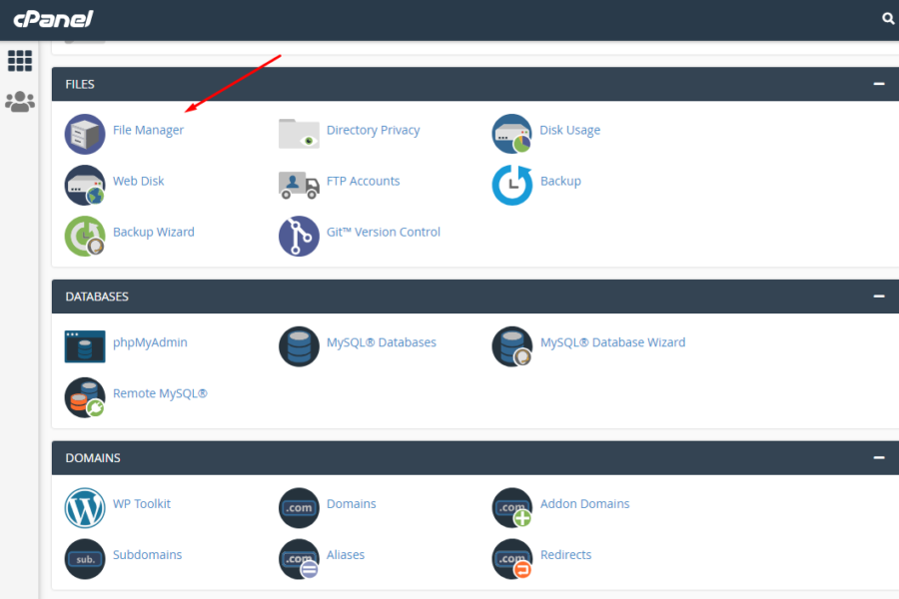The width and height of the screenshot is (899, 599).
Task: Click the Addon Domains icon
Action: 512,508
